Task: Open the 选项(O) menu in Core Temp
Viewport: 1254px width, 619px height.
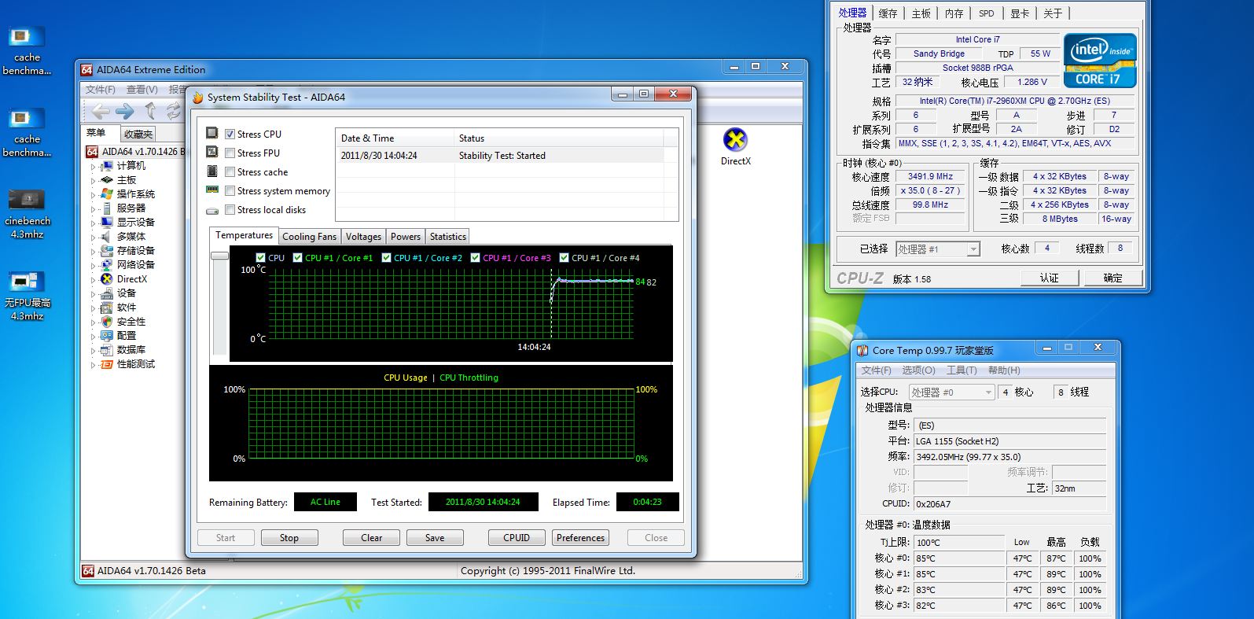Action: [x=918, y=370]
